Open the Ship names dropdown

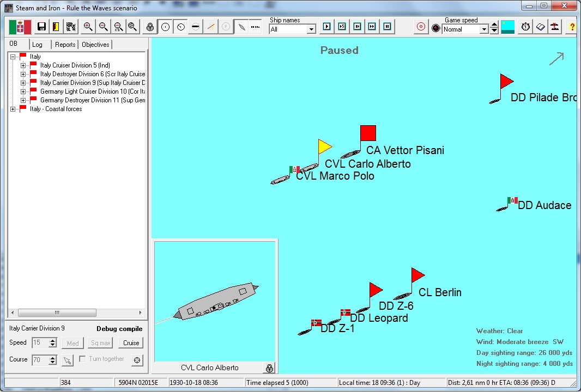click(x=311, y=29)
